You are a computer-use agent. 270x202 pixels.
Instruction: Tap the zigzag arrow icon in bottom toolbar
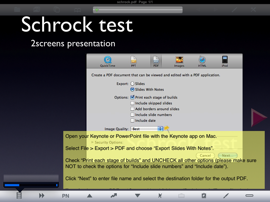[x=114, y=195]
